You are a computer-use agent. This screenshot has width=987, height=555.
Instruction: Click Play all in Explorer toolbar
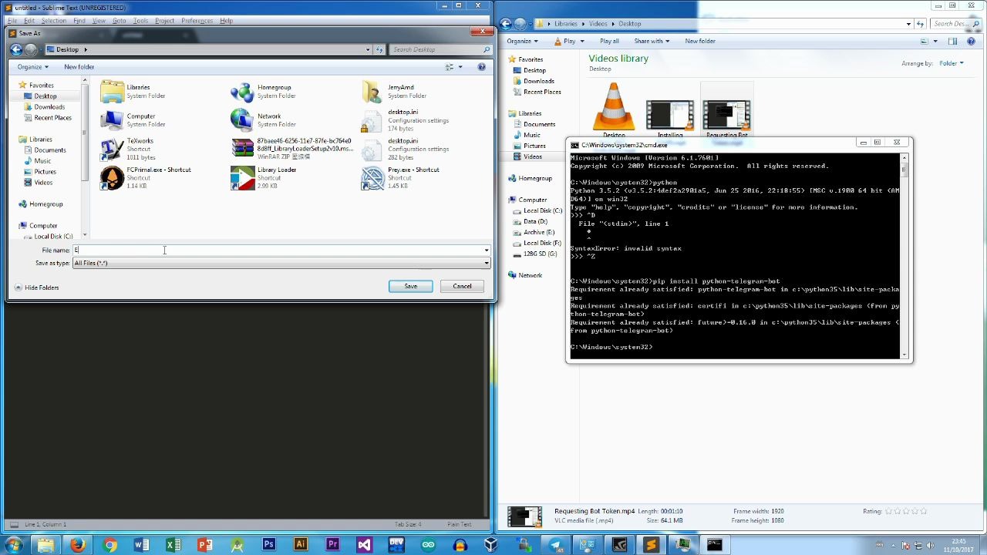(x=609, y=41)
